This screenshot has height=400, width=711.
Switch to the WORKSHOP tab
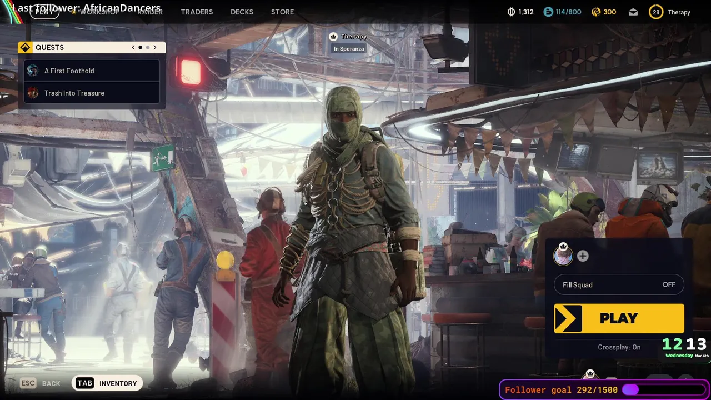(x=99, y=12)
